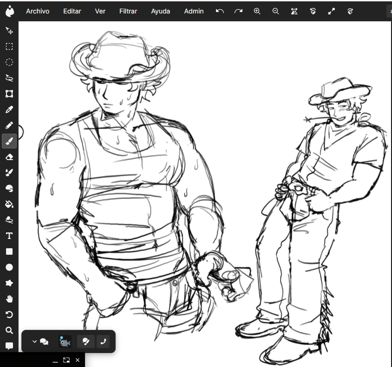Select the Blend brush with droplet tool
392x367 pixels.
point(9,173)
